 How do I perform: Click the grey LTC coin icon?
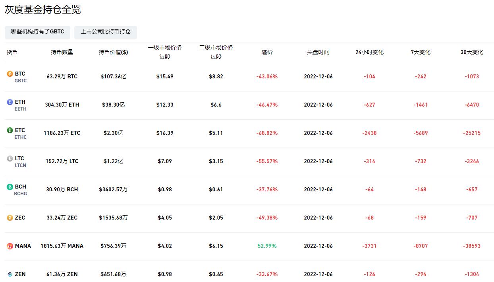(10, 158)
